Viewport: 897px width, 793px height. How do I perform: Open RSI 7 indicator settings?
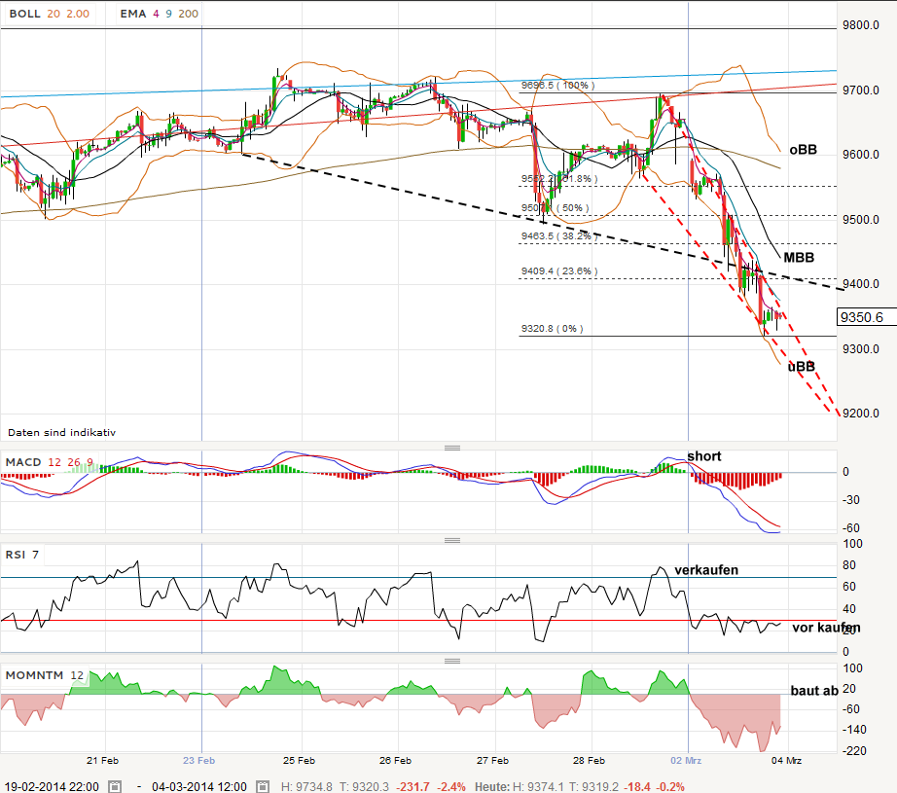[x=22, y=555]
